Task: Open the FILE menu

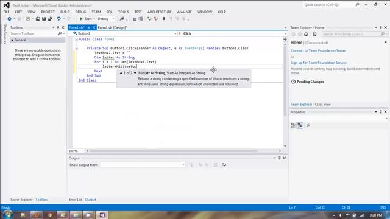Action: point(7,12)
